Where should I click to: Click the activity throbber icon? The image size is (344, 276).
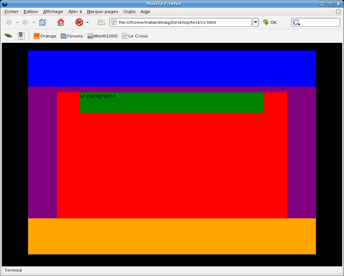click(x=338, y=12)
